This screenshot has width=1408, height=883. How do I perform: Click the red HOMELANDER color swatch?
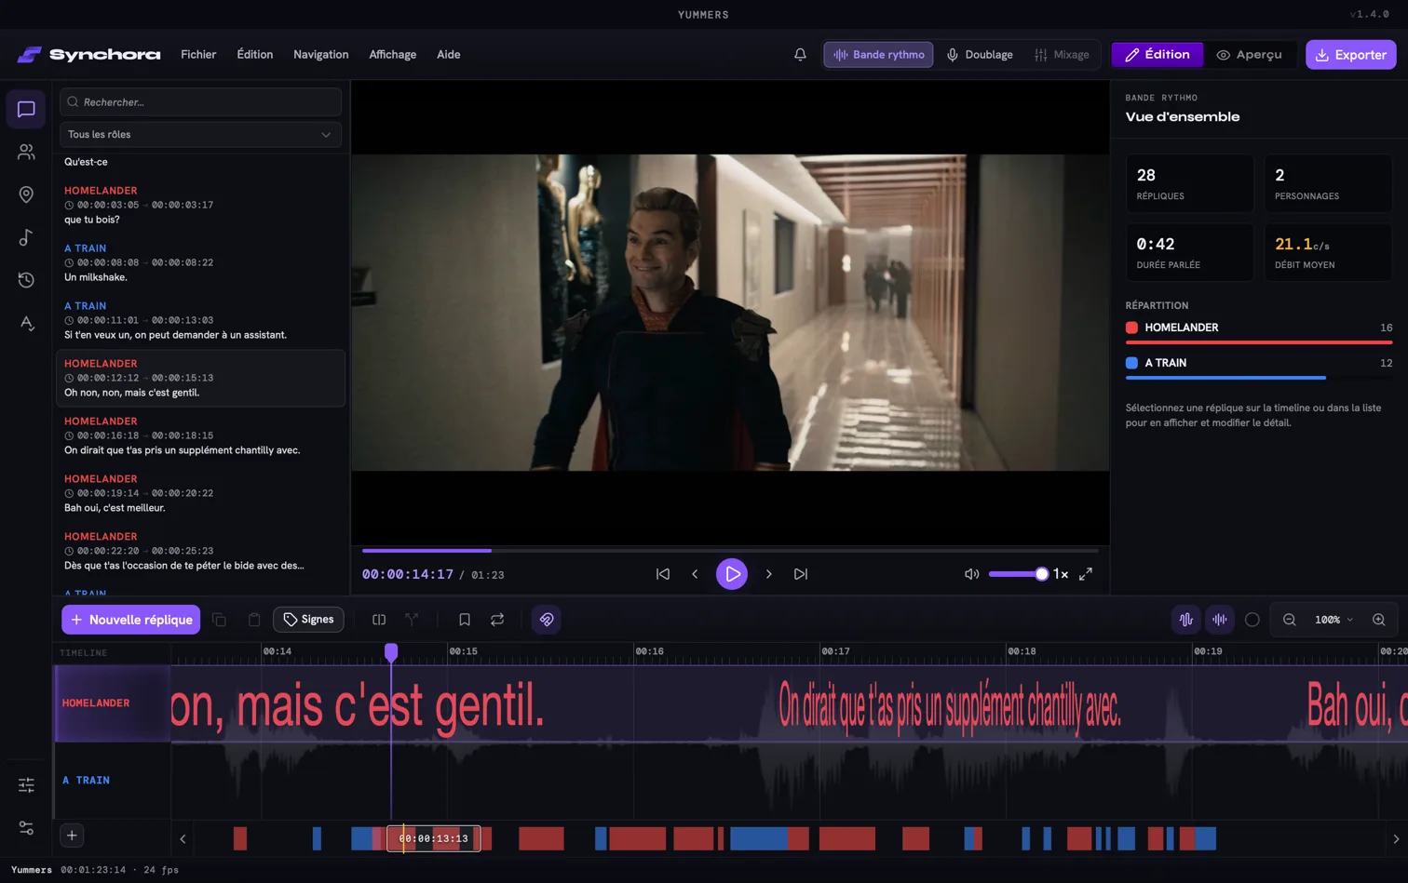(x=1131, y=328)
